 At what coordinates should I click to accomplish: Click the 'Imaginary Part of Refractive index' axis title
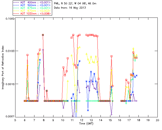[3, 67]
